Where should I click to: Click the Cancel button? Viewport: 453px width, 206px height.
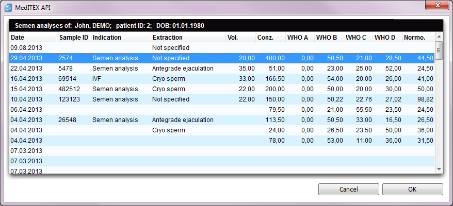click(x=348, y=190)
